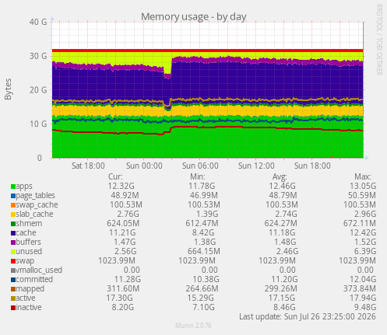Viewport: 387px width, 335px height.
Task: Select the 'vmalloc_used' legend label
Action: (39, 270)
